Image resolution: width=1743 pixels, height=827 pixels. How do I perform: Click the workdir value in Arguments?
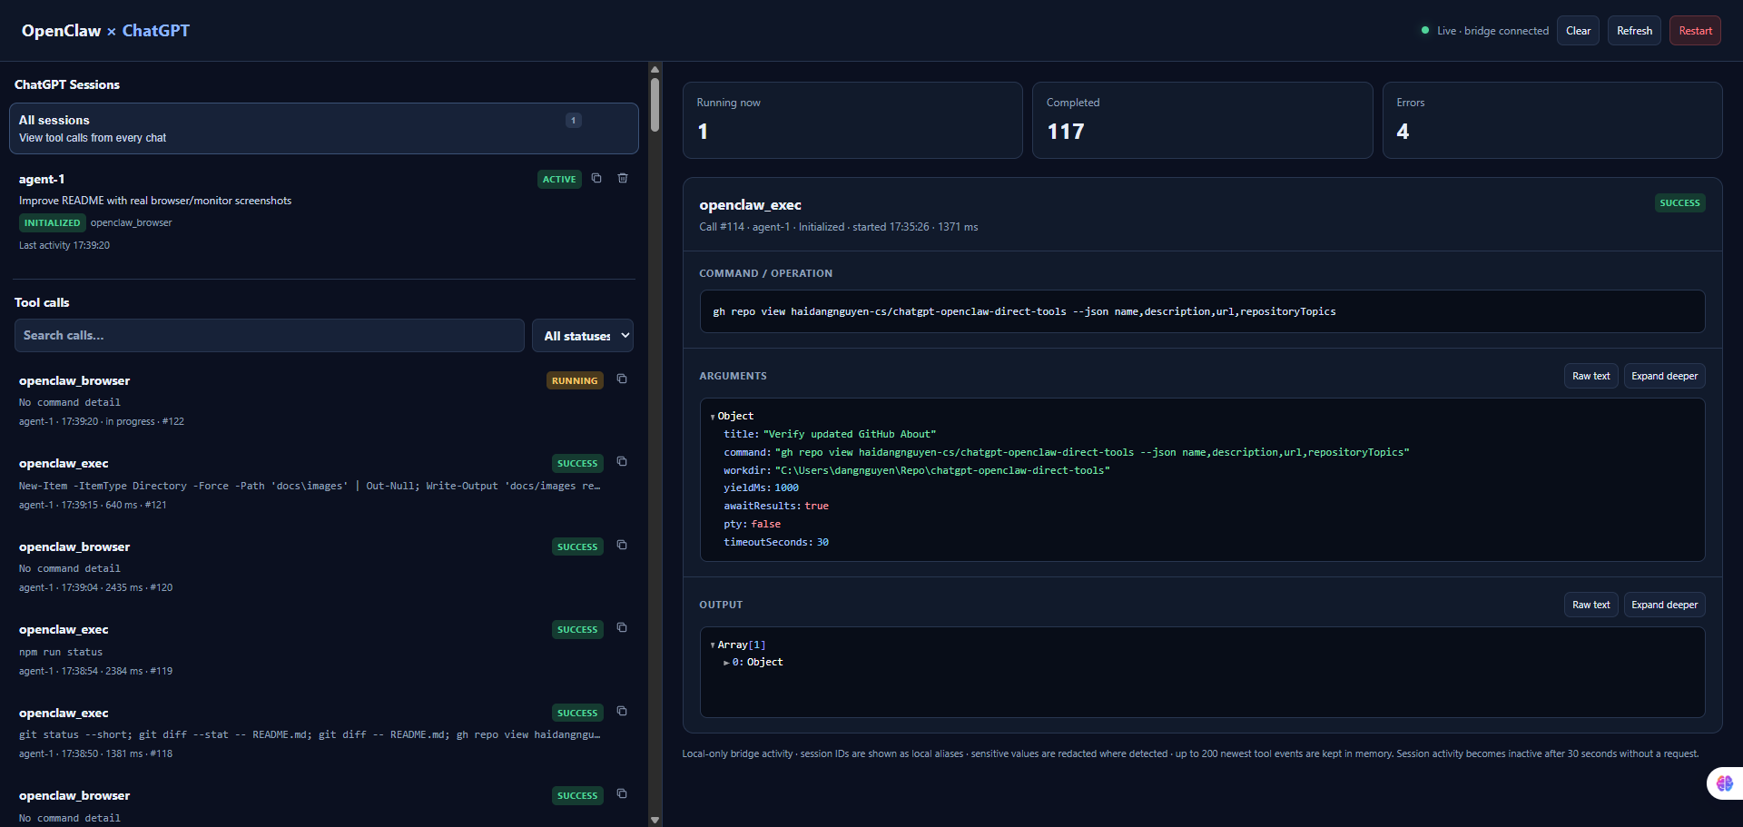942,470
